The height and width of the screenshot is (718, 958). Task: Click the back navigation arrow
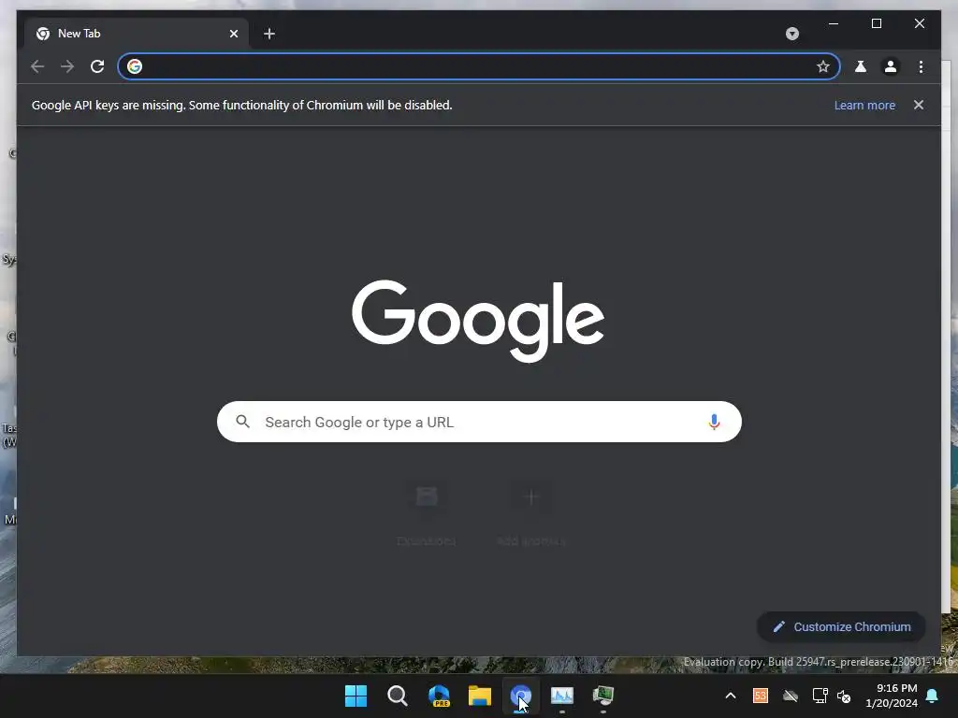pyautogui.click(x=37, y=66)
